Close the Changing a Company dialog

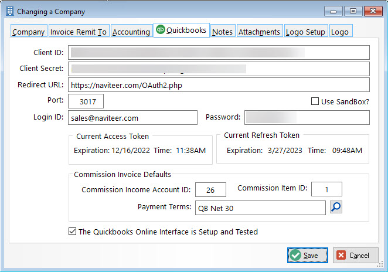point(373,11)
